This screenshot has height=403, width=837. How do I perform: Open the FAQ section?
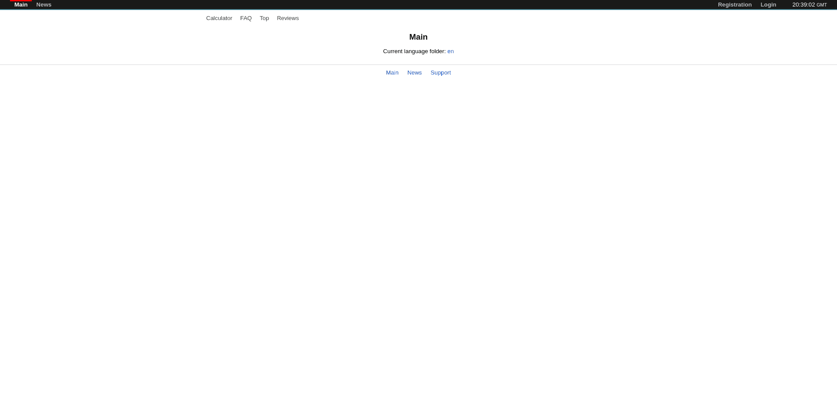pyautogui.click(x=246, y=18)
